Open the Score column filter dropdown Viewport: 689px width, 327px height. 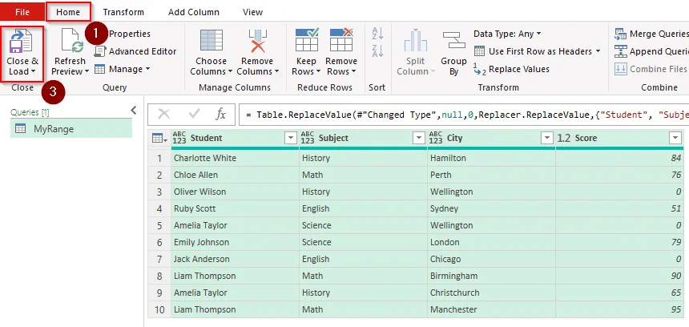(x=675, y=138)
